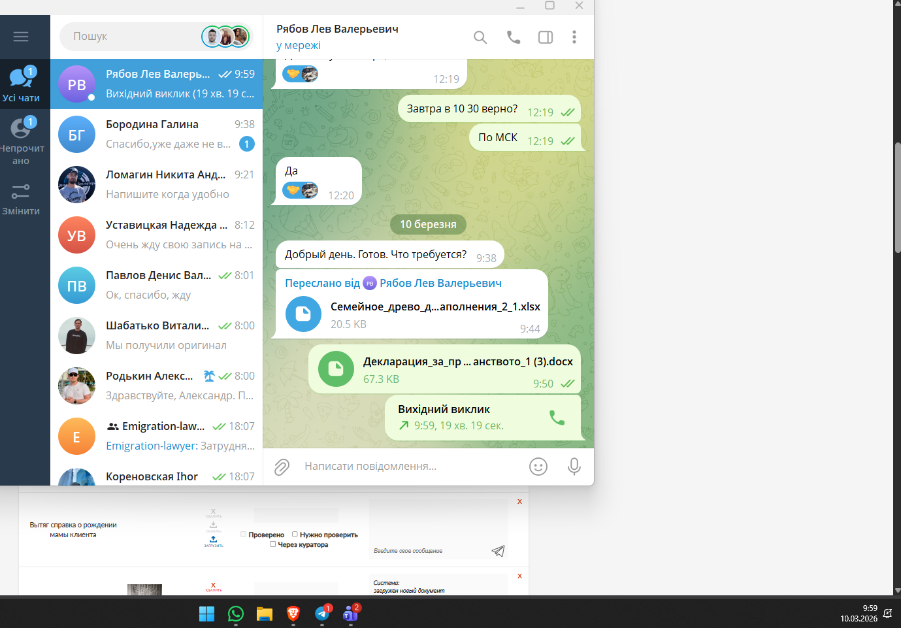Open chat with Шабатько Витали
Screen dimensions: 901x628
click(x=157, y=336)
